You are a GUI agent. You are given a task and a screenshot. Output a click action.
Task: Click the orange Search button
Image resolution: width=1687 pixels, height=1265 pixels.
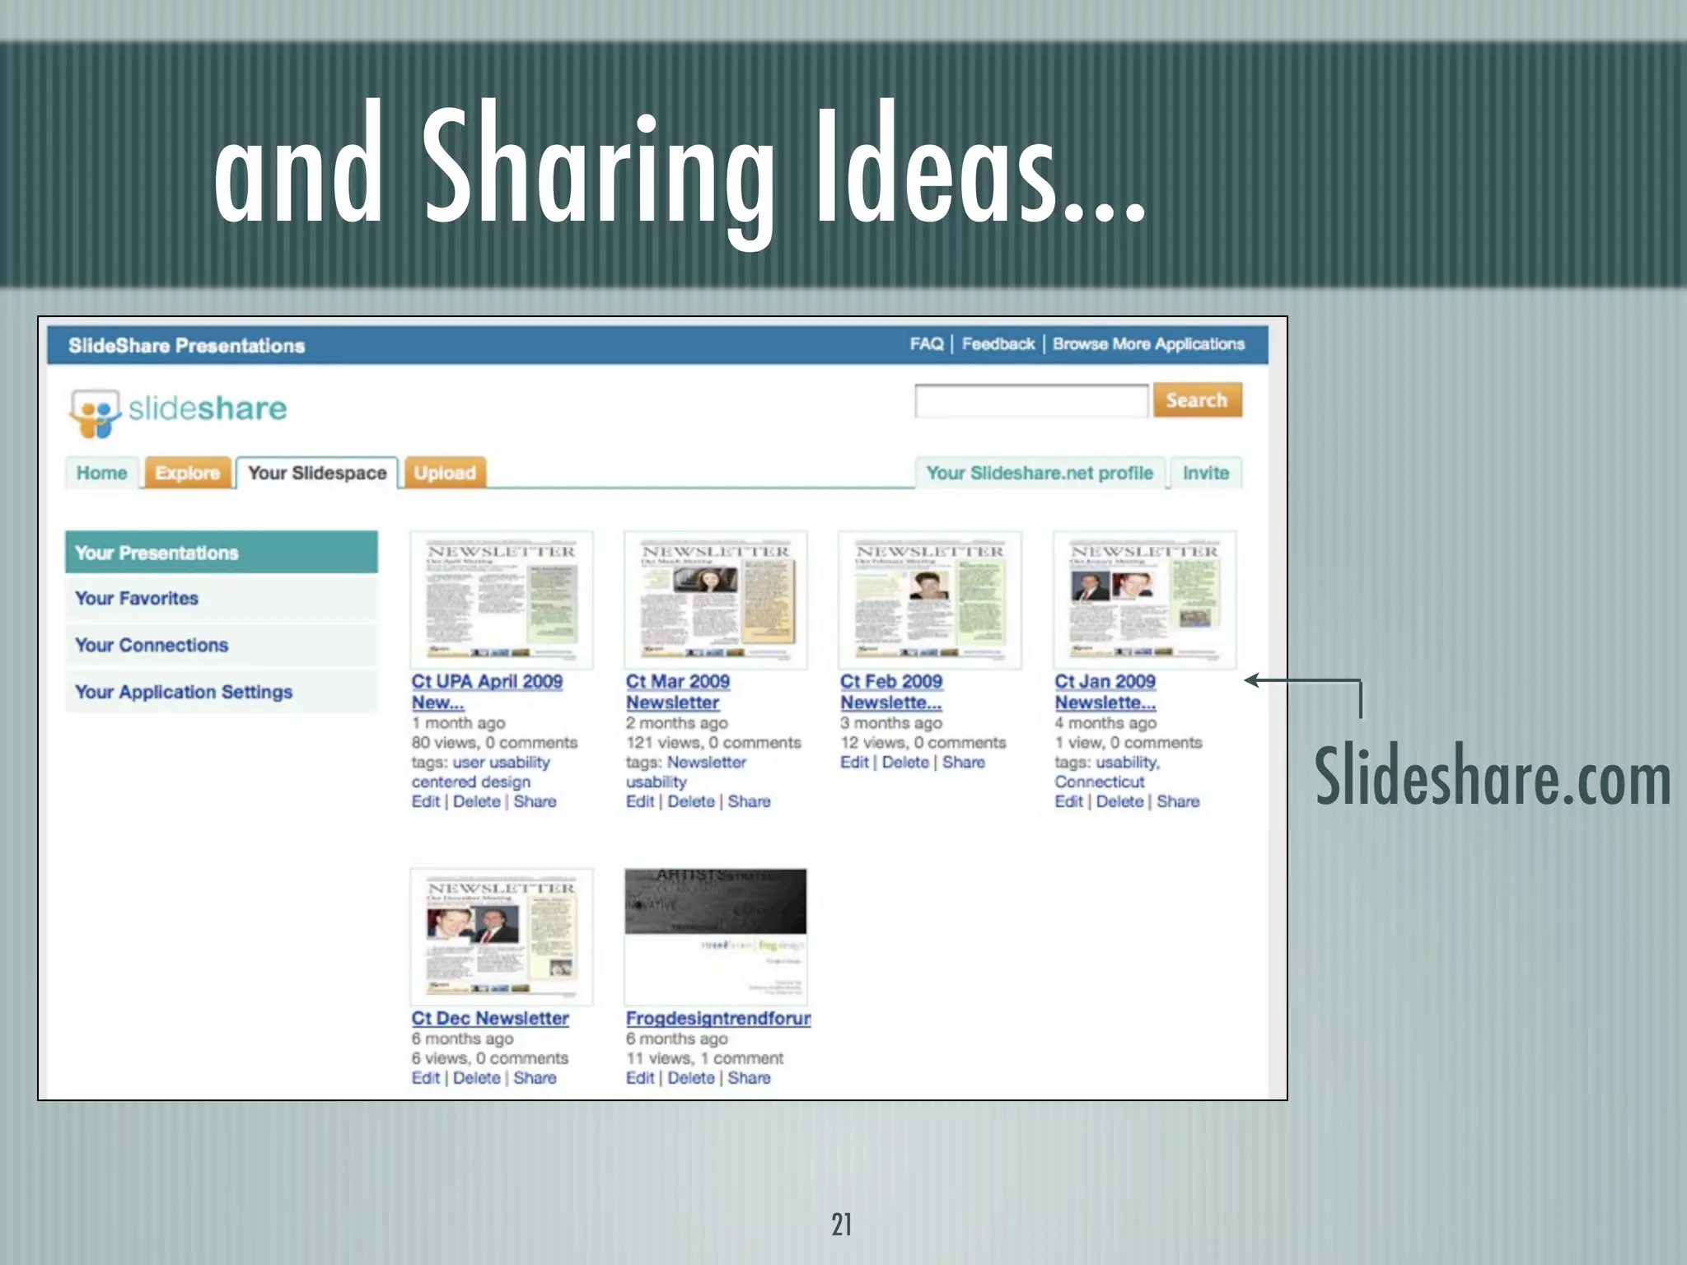pos(1197,400)
